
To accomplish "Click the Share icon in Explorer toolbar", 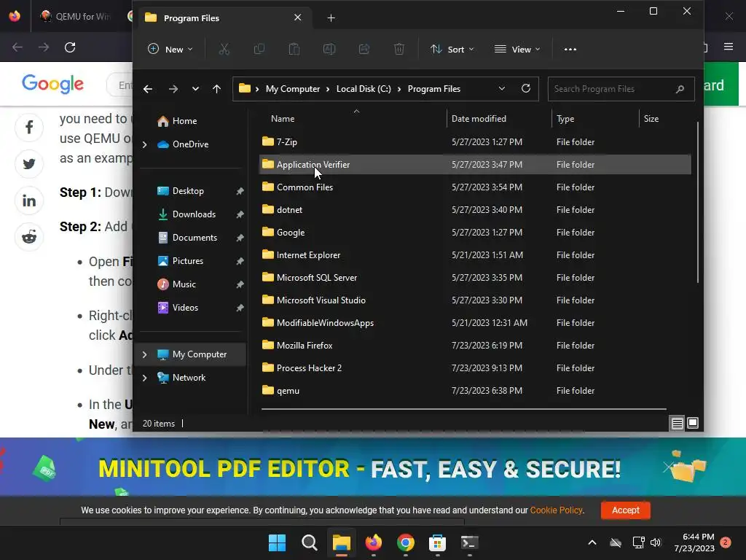I will coord(364,49).
